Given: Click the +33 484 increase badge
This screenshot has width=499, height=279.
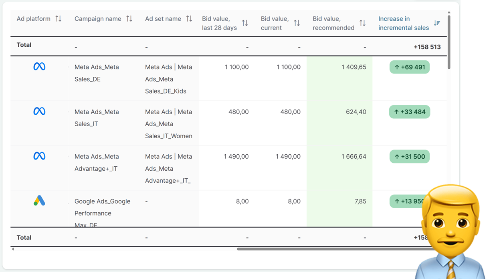Looking at the screenshot, I should 409,112.
